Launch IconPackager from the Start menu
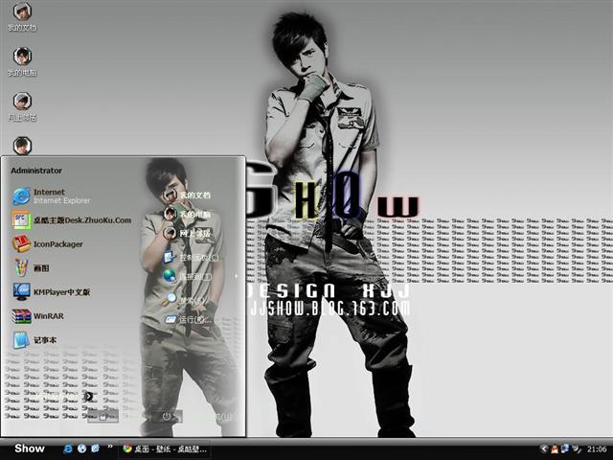 pyautogui.click(x=57, y=244)
